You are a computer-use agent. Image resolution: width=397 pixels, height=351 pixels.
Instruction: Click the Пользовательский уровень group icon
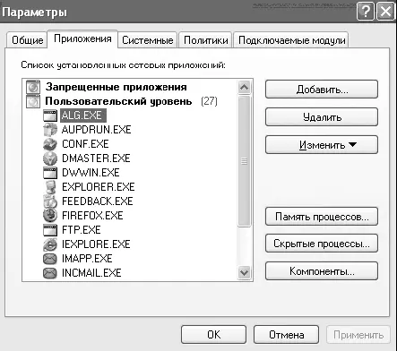coord(33,101)
